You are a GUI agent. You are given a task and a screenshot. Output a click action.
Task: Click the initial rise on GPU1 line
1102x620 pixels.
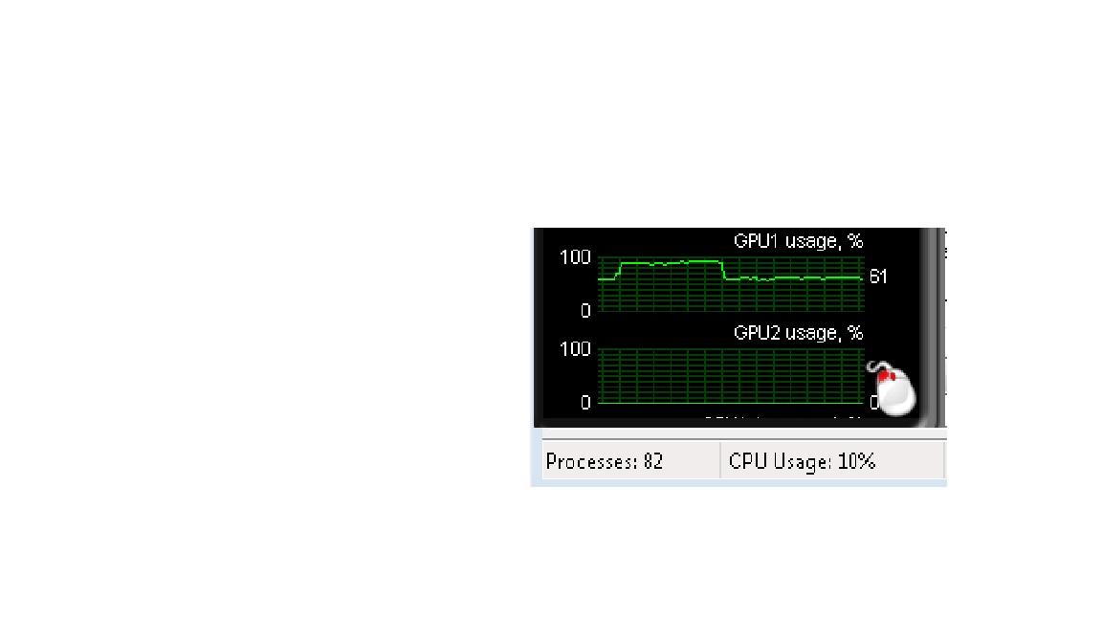pyautogui.click(x=619, y=271)
